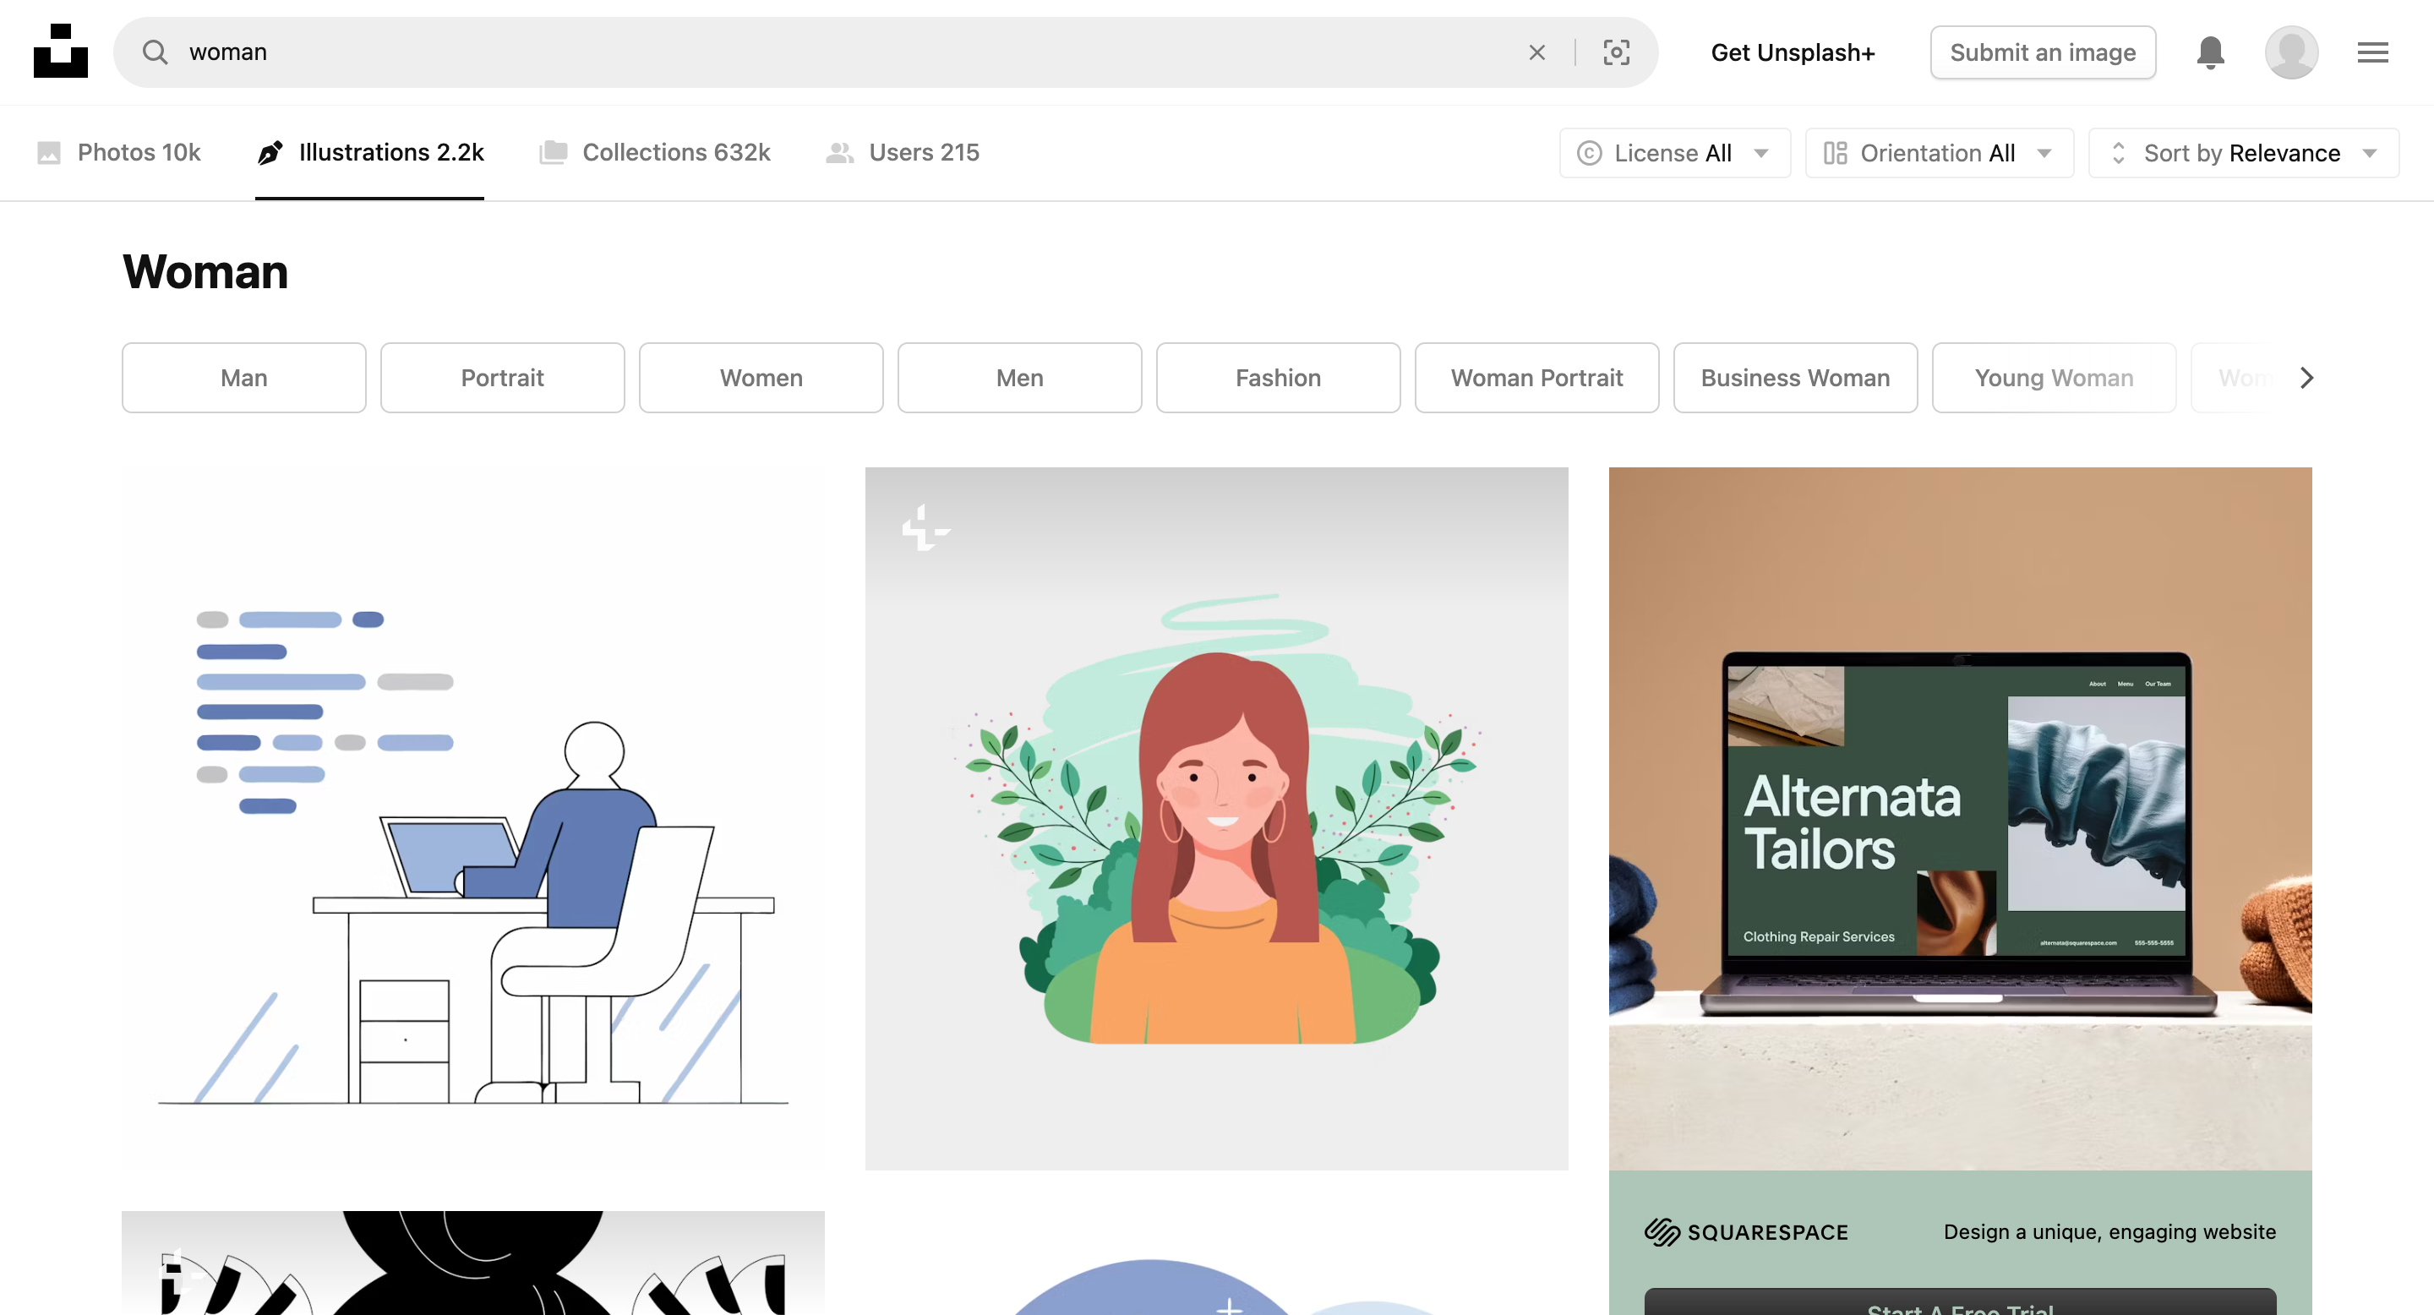Screen dimensions: 2434x1315
Task: Click the Unsplash+ badge on woman portrait illustration
Action: [925, 527]
